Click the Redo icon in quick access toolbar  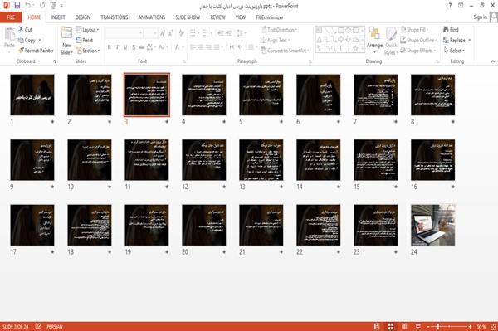[x=42, y=6]
